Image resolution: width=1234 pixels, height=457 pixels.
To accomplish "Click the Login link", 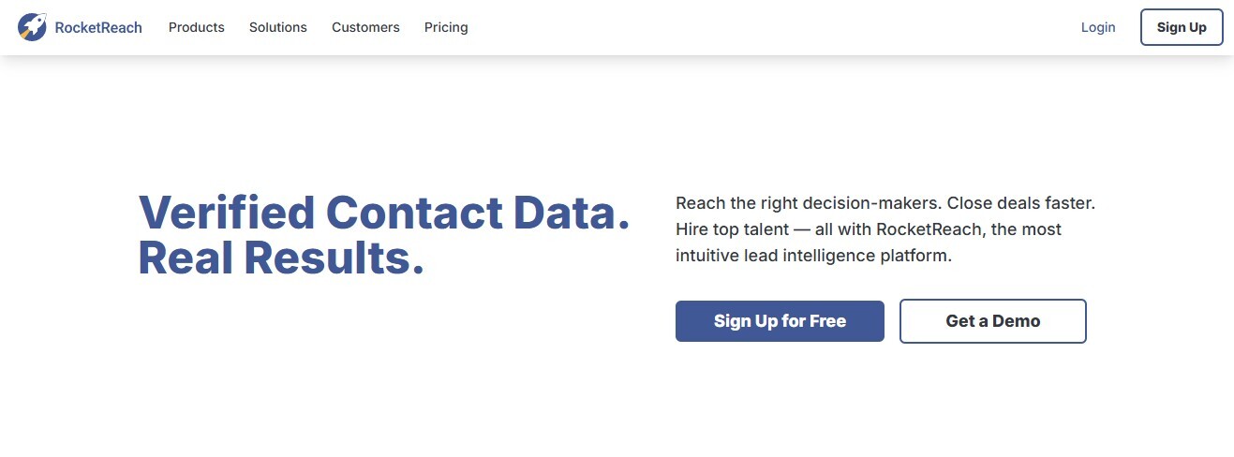I will pos(1097,27).
